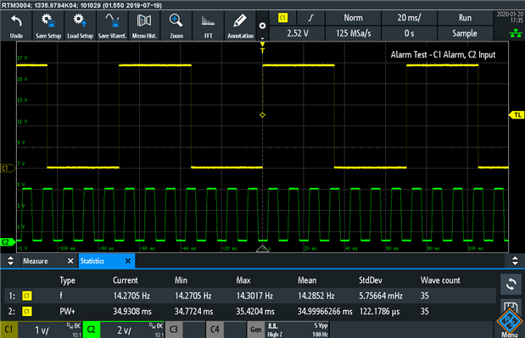525x338 pixels.
Task: Click the C1 source badge in row 2
Action: [x=27, y=312]
